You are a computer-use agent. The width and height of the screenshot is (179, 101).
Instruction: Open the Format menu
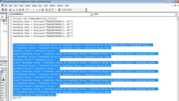28,6
